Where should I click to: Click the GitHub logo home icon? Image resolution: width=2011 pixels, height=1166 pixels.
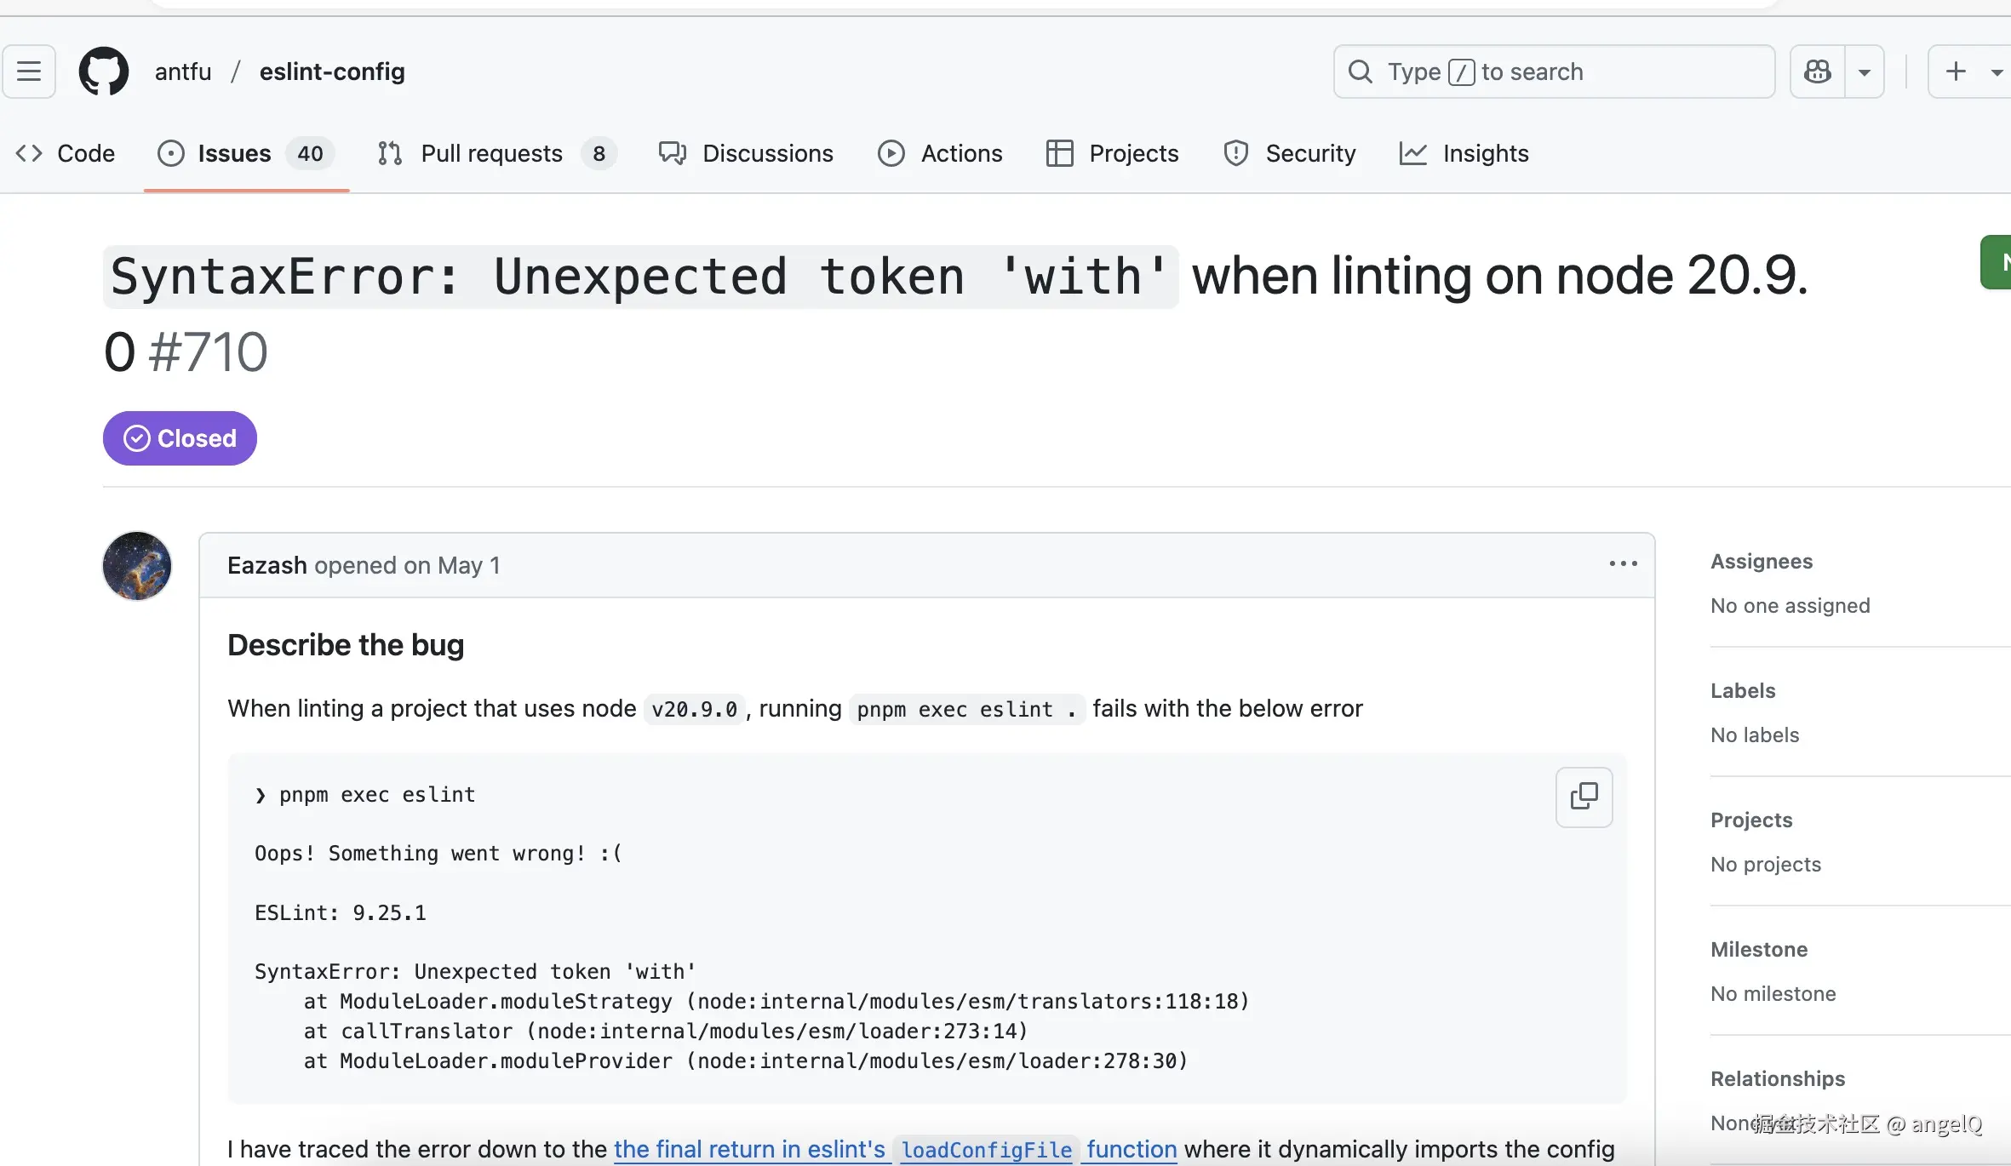point(104,71)
